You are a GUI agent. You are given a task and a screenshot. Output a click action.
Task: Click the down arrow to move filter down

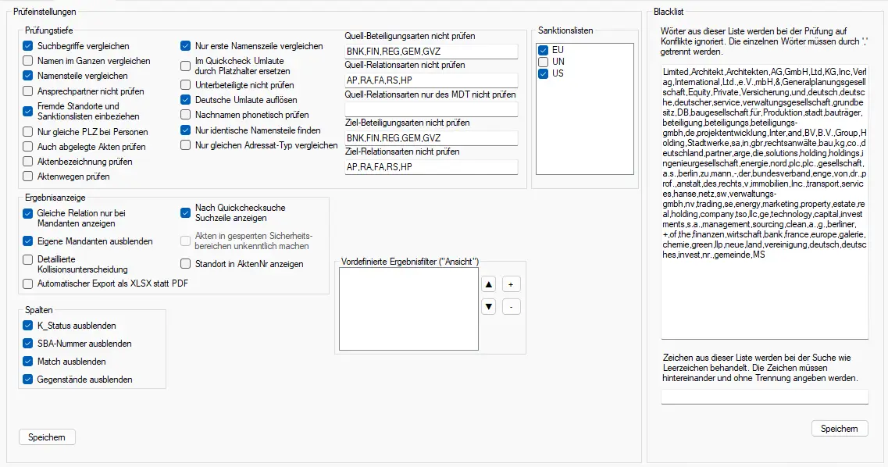[x=488, y=306]
